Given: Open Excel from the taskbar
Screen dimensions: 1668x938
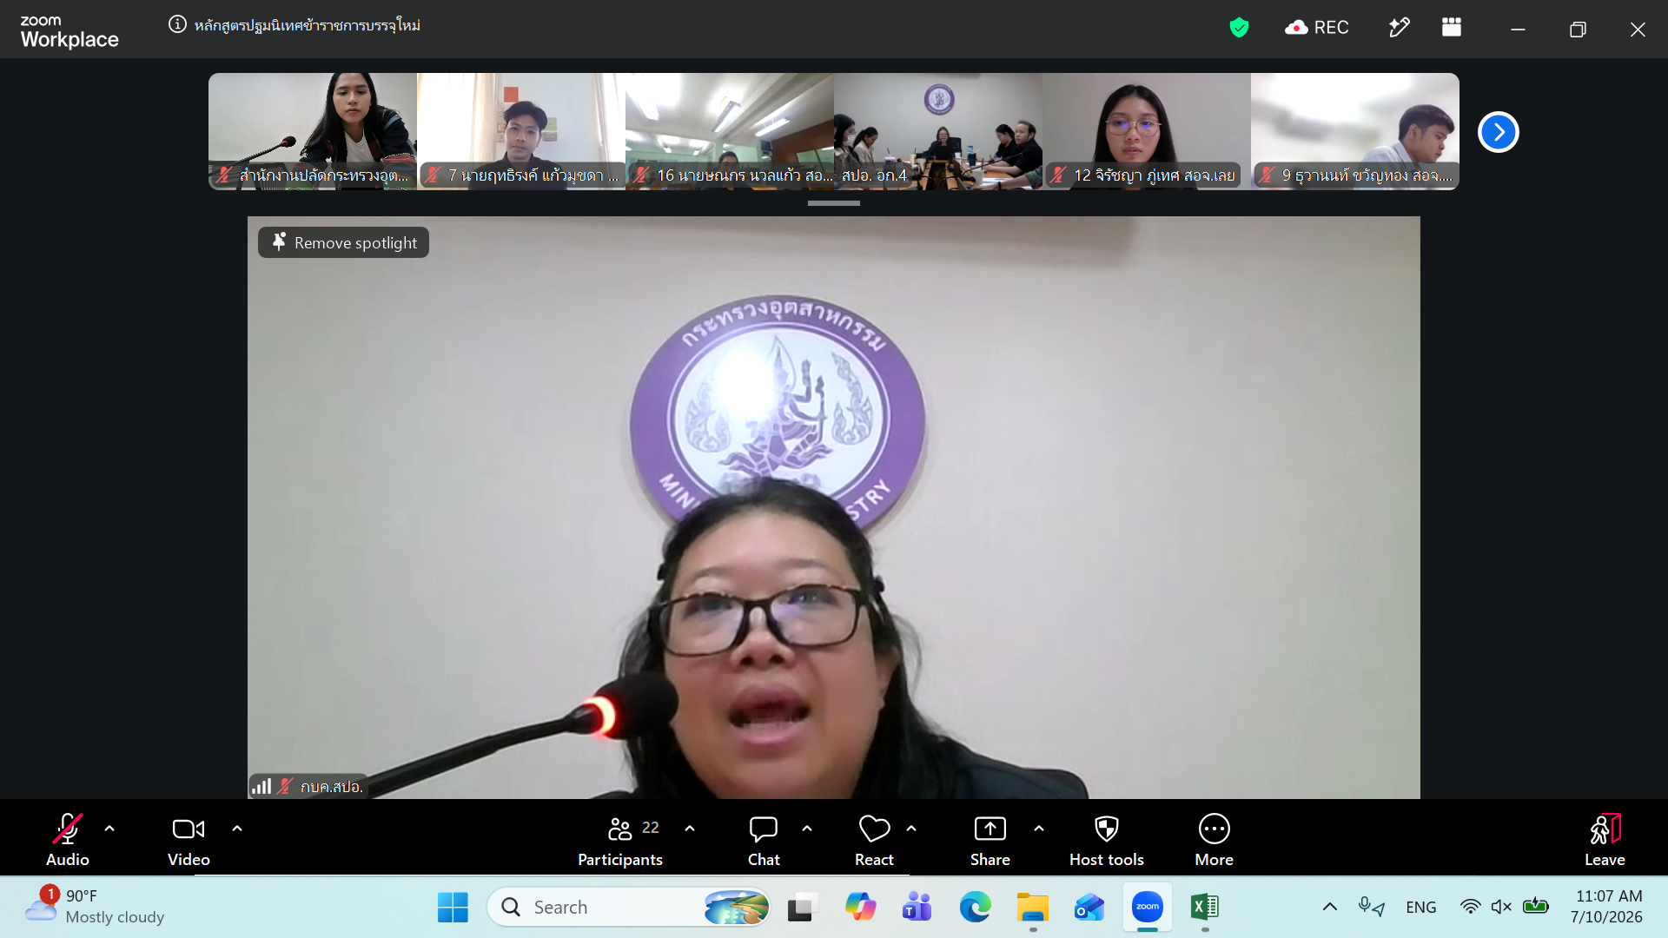Looking at the screenshot, I should (1205, 908).
